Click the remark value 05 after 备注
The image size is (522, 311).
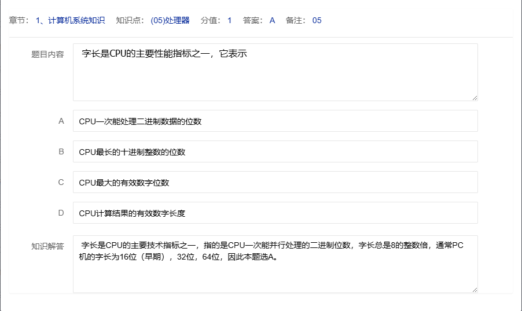(317, 20)
